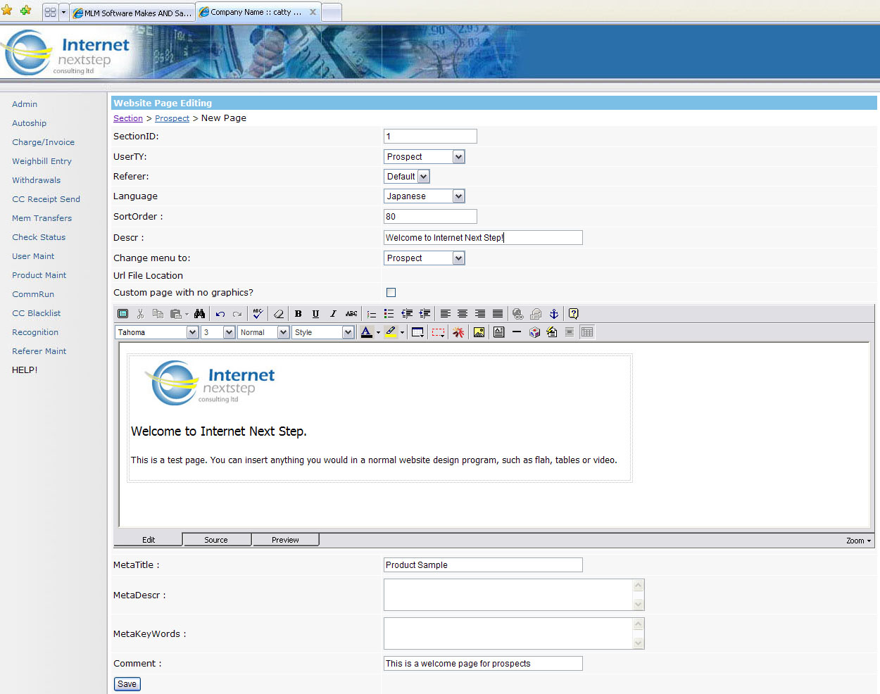The image size is (880, 694).
Task: Pick the yellow highlight color swatch
Action: (x=391, y=332)
